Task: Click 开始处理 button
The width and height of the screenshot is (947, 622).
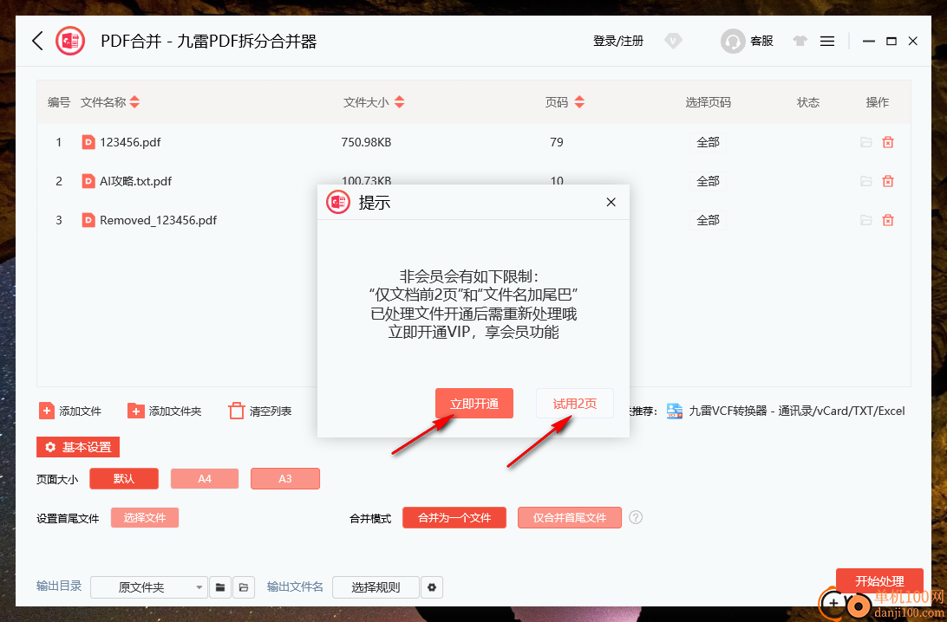Action: point(879,581)
